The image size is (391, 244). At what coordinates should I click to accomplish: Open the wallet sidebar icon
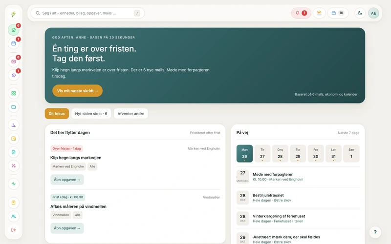[x=14, y=139]
